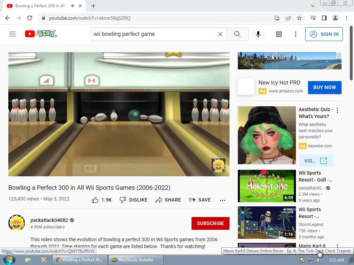The image size is (354, 265).
Task: Switch to BlueStacks Installer taskbar window
Action: pyautogui.click(x=136, y=260)
